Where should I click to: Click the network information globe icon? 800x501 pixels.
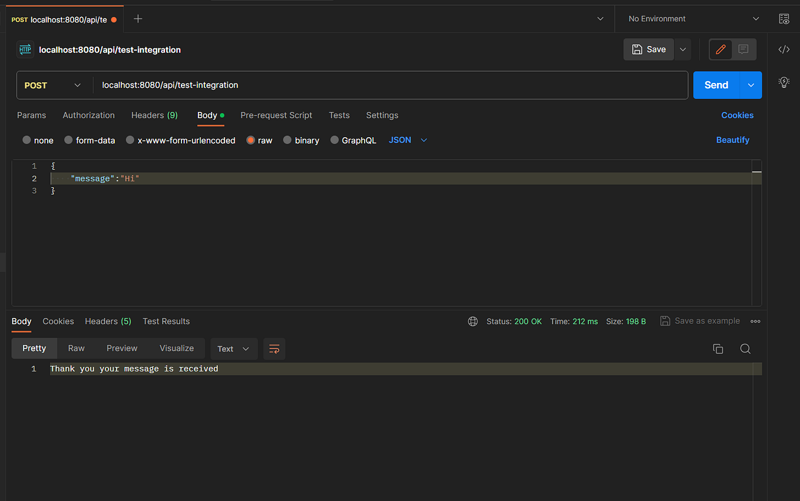(x=472, y=321)
